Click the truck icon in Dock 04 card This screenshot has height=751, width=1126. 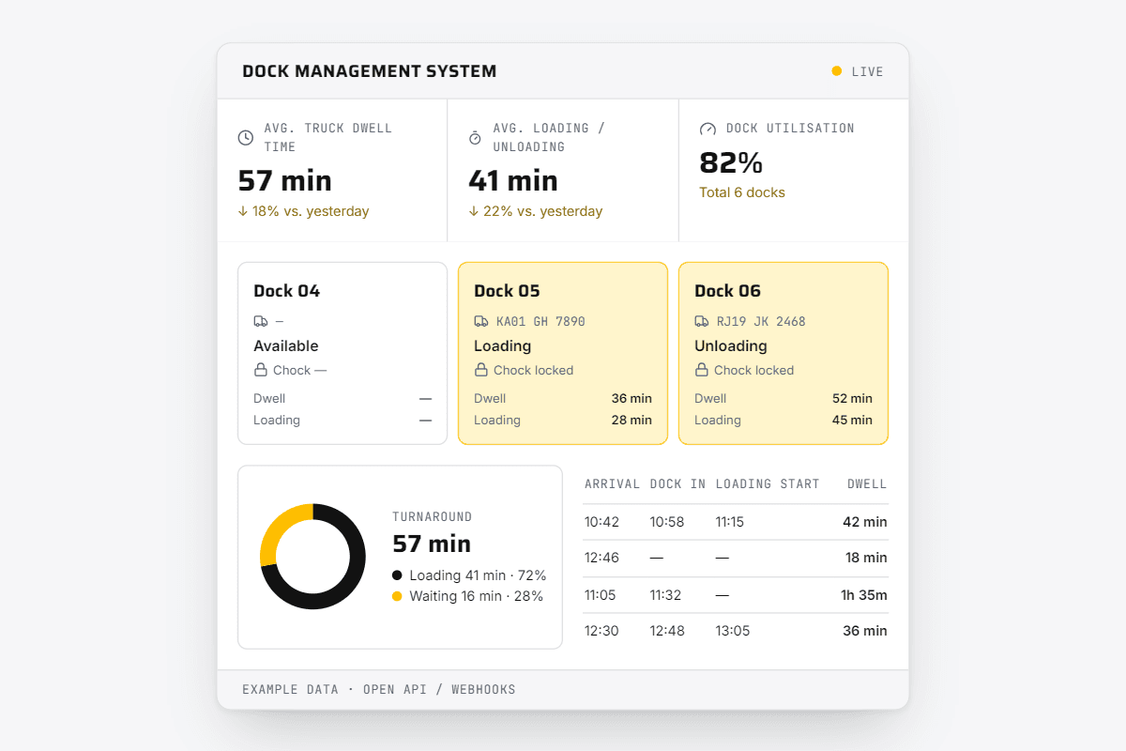click(261, 321)
